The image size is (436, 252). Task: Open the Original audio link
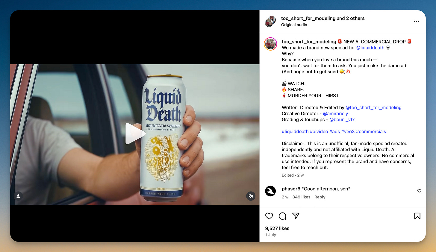(x=294, y=25)
